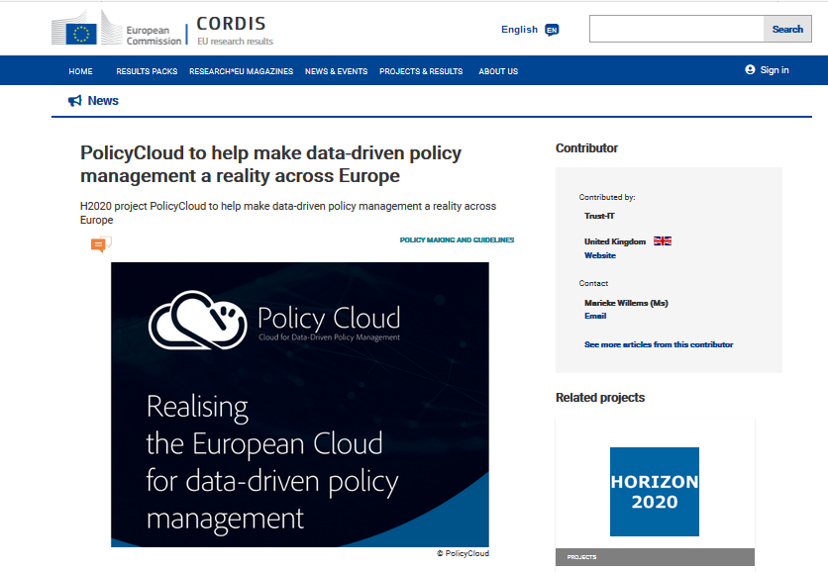Open the contributor Website link
828x572 pixels.
[x=600, y=255]
